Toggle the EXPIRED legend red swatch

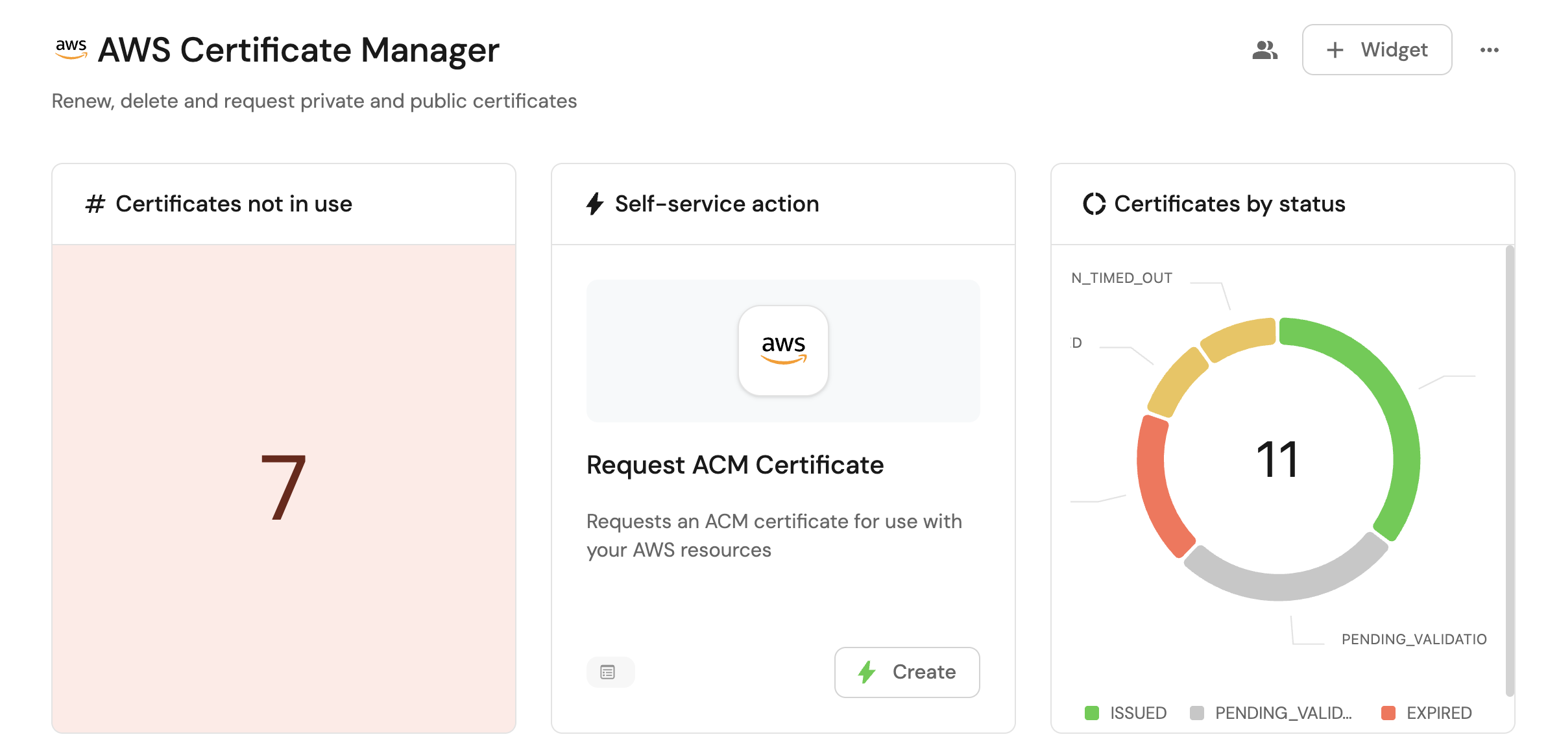pos(1388,713)
